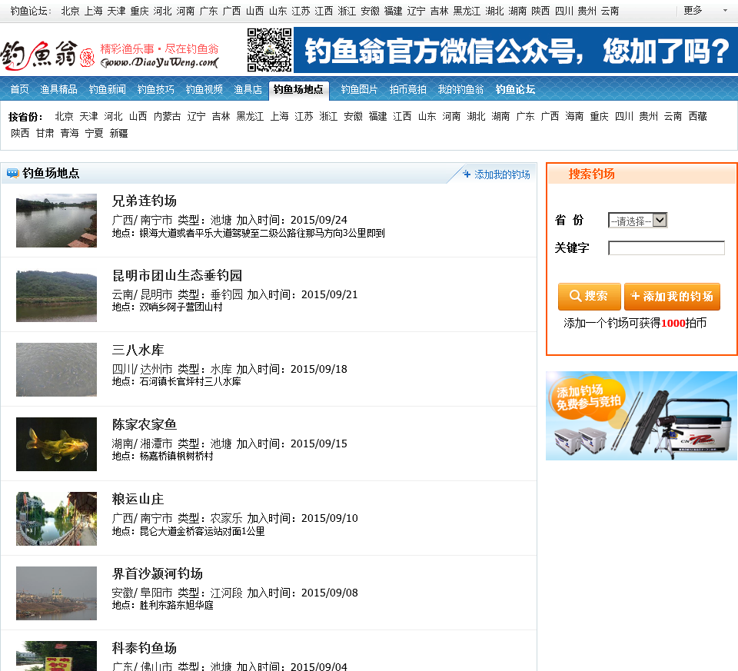Filter by province 四川 in 按省份 row
The height and width of the screenshot is (671, 738).
[x=624, y=116]
